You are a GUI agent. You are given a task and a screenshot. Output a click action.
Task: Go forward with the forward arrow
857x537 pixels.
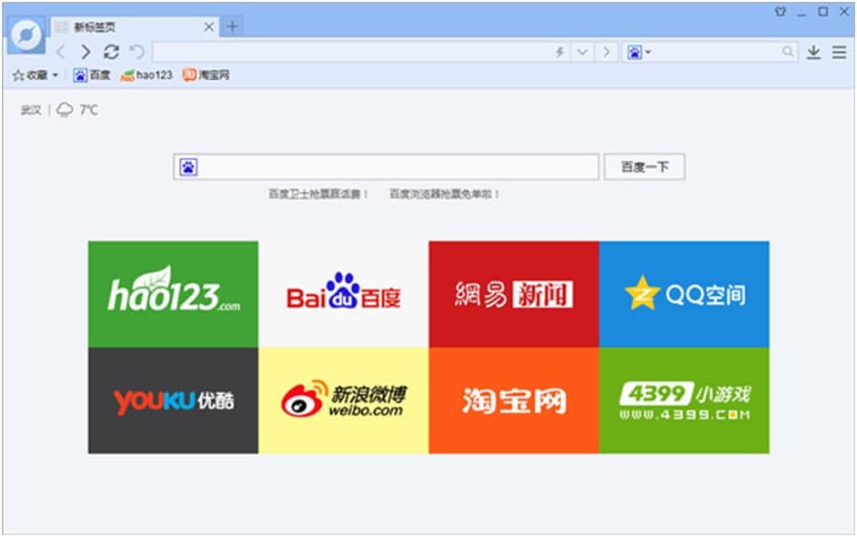86,52
